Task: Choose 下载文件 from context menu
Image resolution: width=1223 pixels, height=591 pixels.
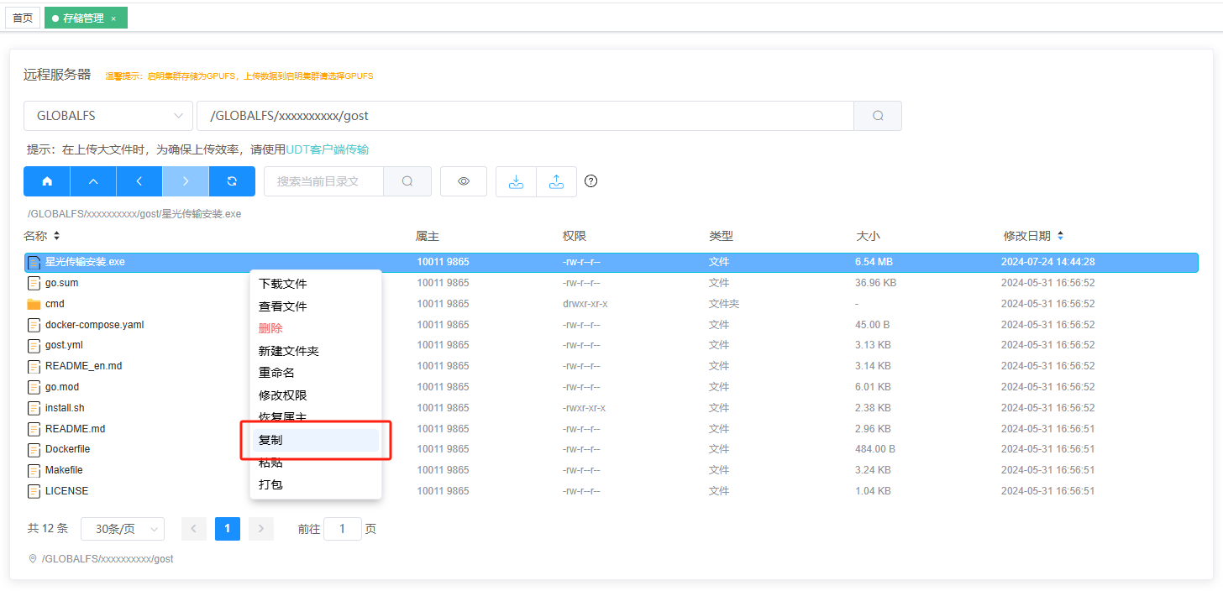Action: pos(316,284)
